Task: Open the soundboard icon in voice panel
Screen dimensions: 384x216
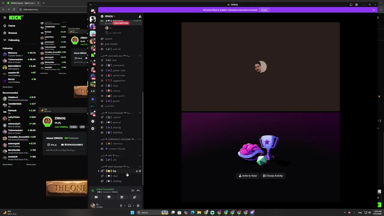Action: [135, 197]
